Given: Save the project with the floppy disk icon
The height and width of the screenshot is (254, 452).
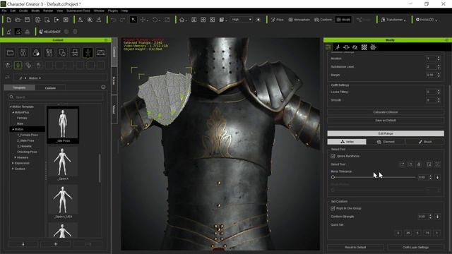Looking at the screenshot, I should click(27, 20).
